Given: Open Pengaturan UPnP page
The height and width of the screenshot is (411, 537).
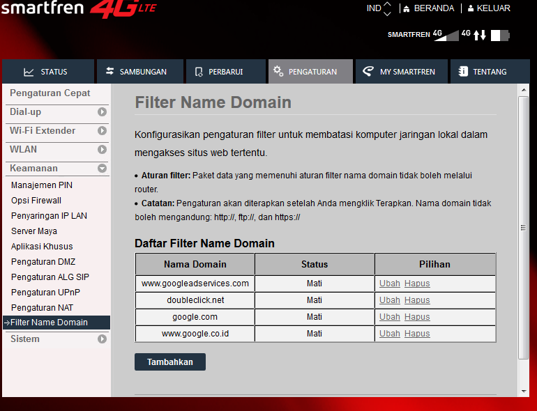Looking at the screenshot, I should [45, 293].
